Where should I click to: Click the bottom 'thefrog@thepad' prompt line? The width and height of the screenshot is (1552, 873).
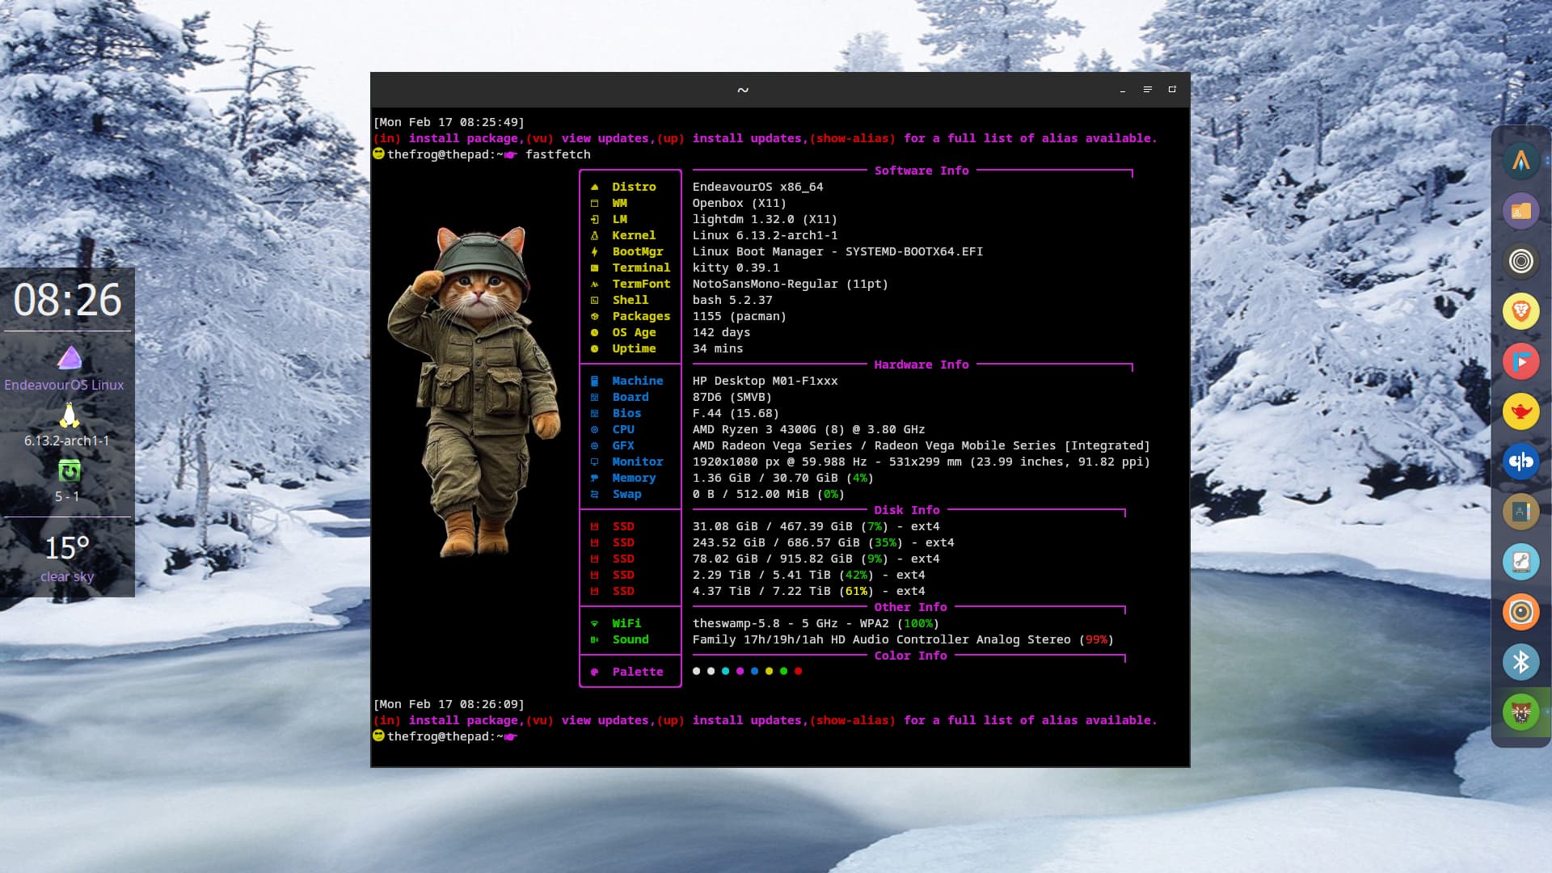click(x=445, y=736)
